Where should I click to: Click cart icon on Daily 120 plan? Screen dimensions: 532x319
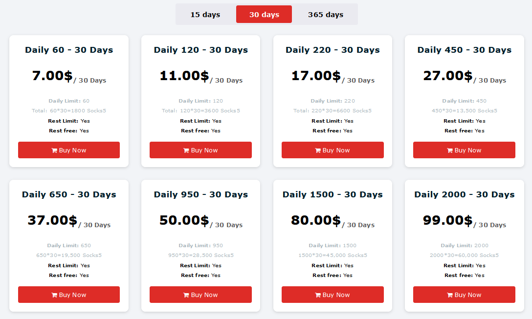(x=186, y=150)
